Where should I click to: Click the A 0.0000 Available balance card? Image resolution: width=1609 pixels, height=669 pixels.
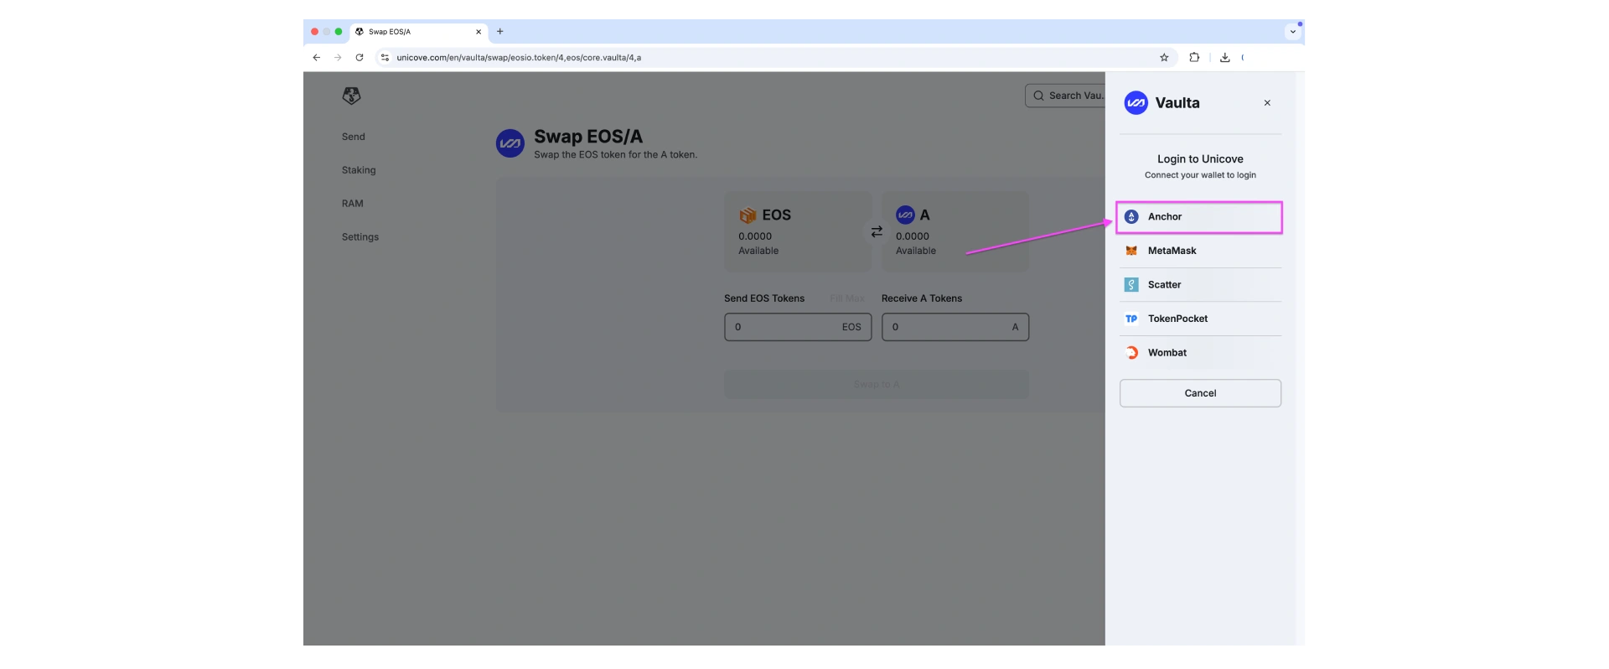click(955, 231)
